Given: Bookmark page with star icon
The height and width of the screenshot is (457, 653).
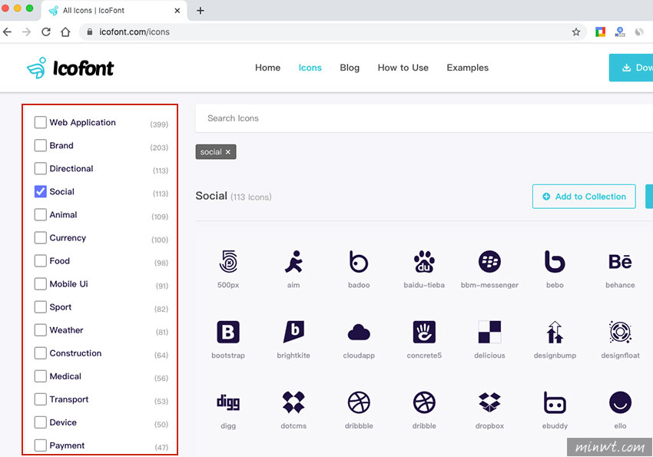Looking at the screenshot, I should (x=576, y=32).
